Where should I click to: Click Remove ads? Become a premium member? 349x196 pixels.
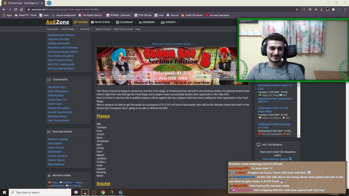pyautogui.click(x=173, y=44)
